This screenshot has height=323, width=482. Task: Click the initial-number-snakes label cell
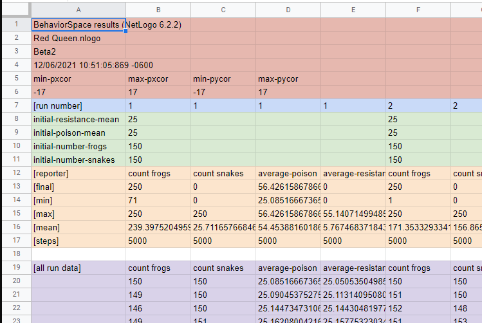point(78,160)
